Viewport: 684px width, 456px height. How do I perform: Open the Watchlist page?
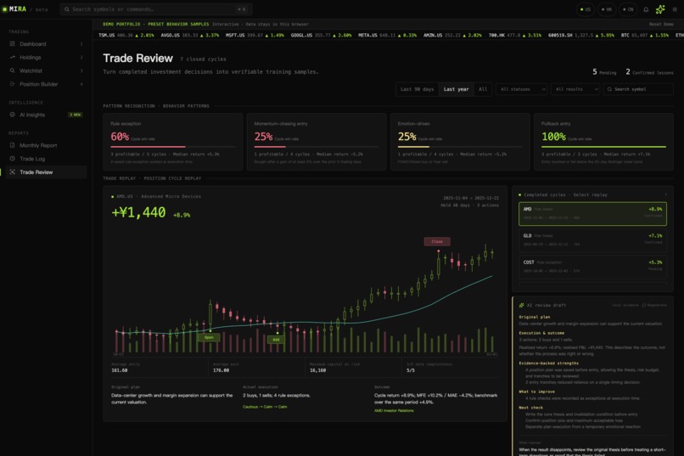[x=46, y=70]
